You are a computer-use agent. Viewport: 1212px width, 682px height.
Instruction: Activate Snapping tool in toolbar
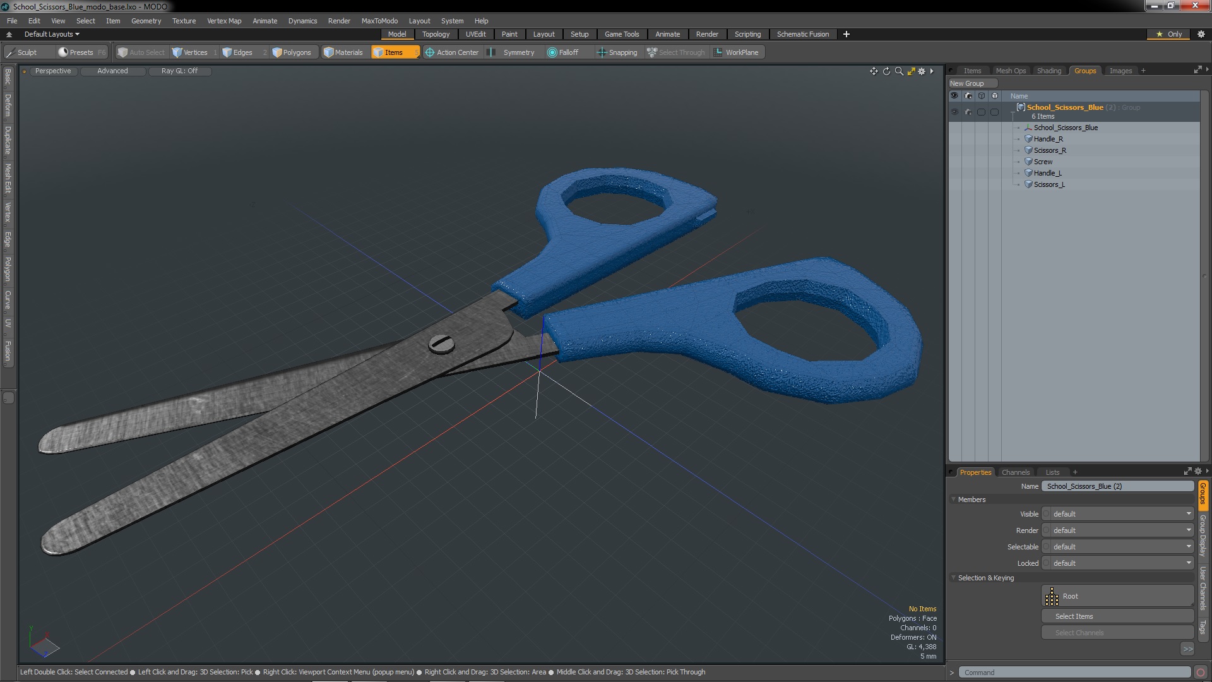point(617,52)
